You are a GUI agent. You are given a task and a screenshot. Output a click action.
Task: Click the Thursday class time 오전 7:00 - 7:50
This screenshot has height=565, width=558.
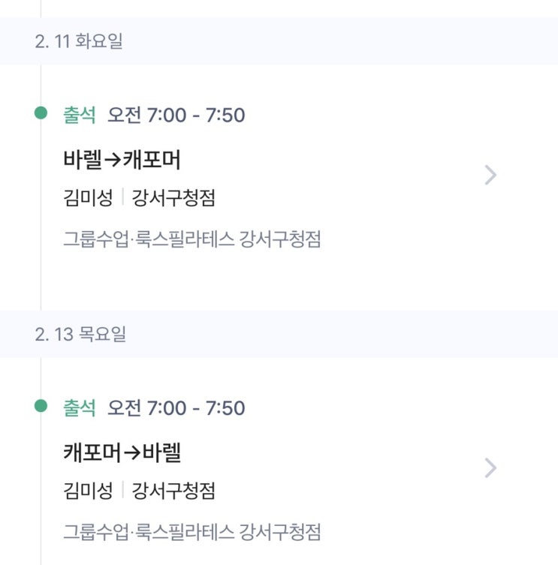176,407
